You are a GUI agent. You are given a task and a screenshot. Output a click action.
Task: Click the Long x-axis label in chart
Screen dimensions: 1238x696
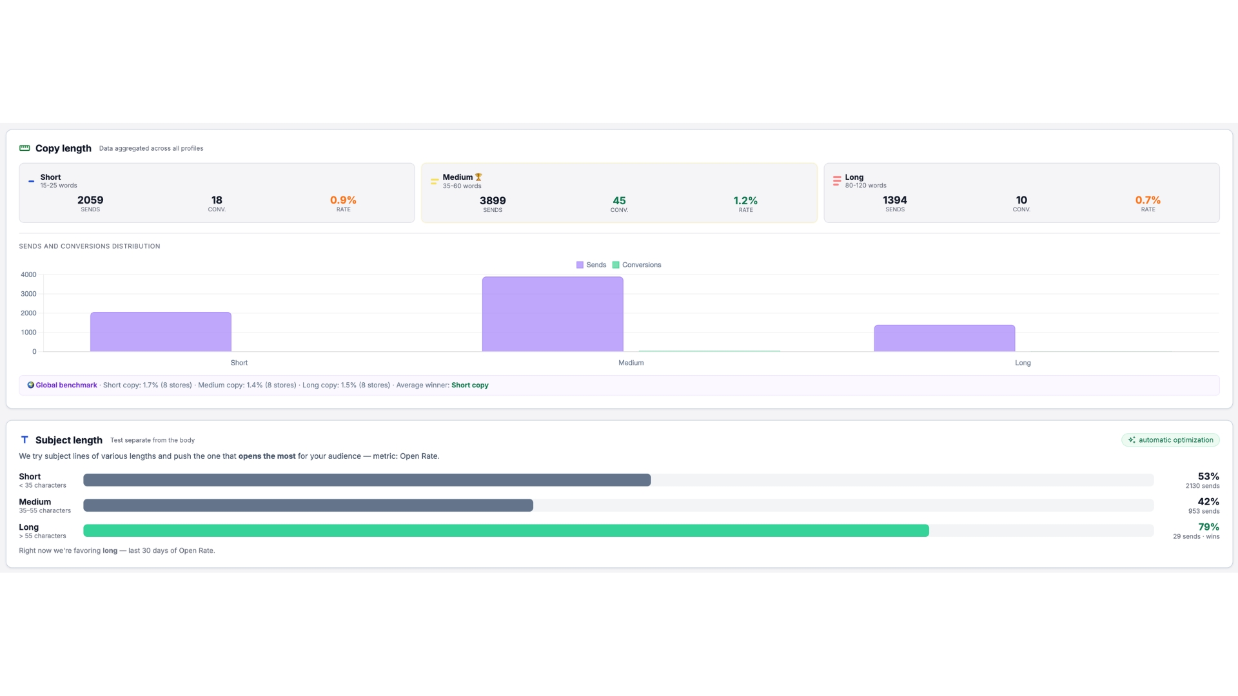coord(1023,363)
